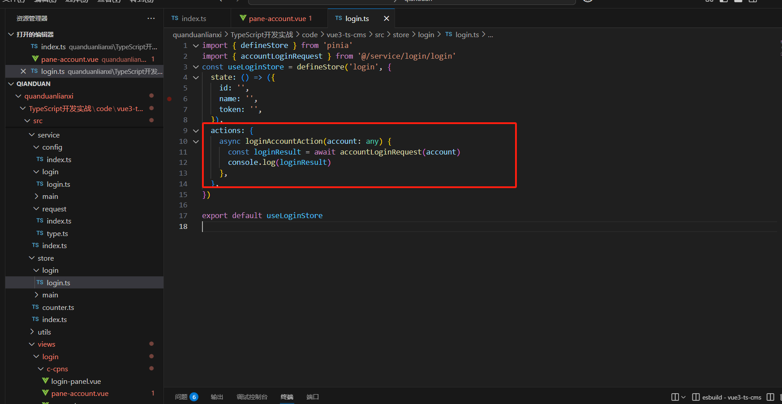782x404 pixels.
Task: Collapse the src folder
Action: (x=27, y=121)
